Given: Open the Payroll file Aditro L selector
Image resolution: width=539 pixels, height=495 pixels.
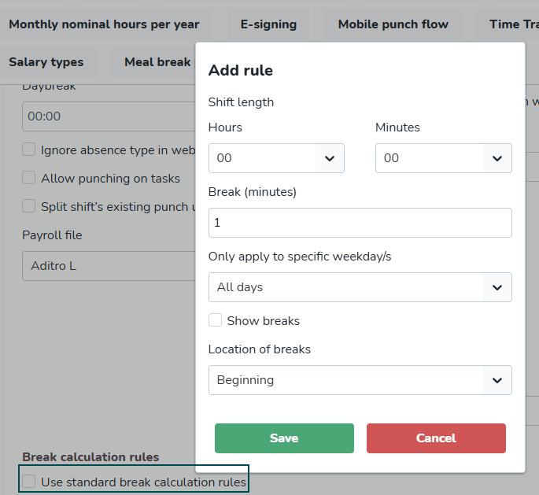Looking at the screenshot, I should [109, 266].
